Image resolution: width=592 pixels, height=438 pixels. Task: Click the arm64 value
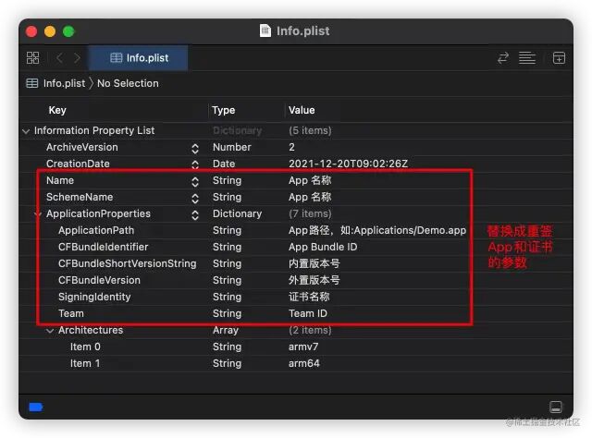[x=304, y=363]
